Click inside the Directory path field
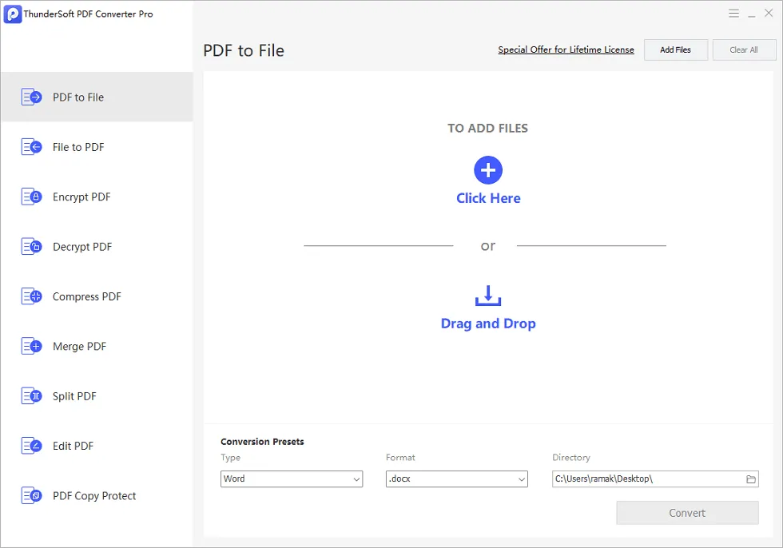 point(639,479)
